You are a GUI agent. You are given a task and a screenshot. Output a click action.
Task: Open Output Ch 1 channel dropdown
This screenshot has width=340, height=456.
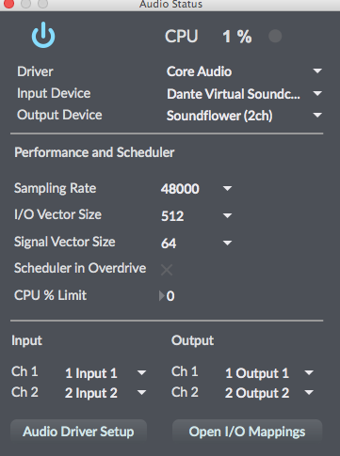pyautogui.click(x=309, y=372)
